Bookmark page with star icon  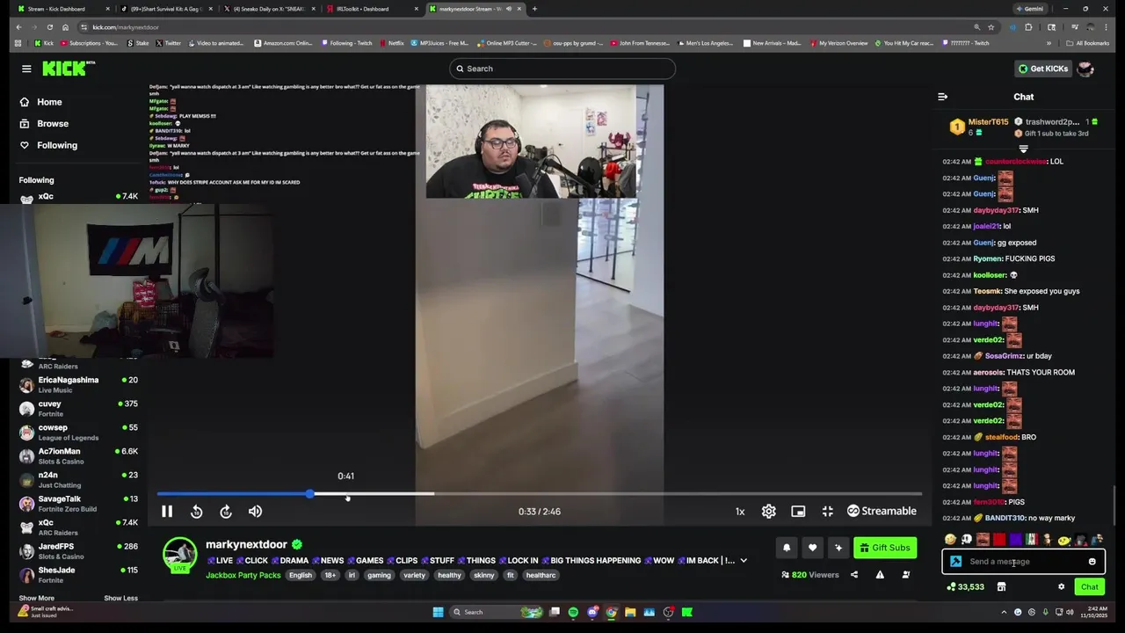(991, 27)
